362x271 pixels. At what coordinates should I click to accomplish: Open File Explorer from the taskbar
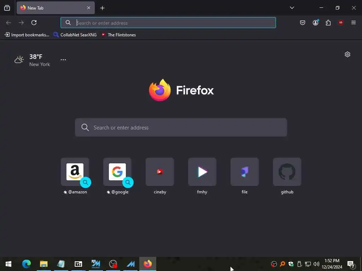43,264
